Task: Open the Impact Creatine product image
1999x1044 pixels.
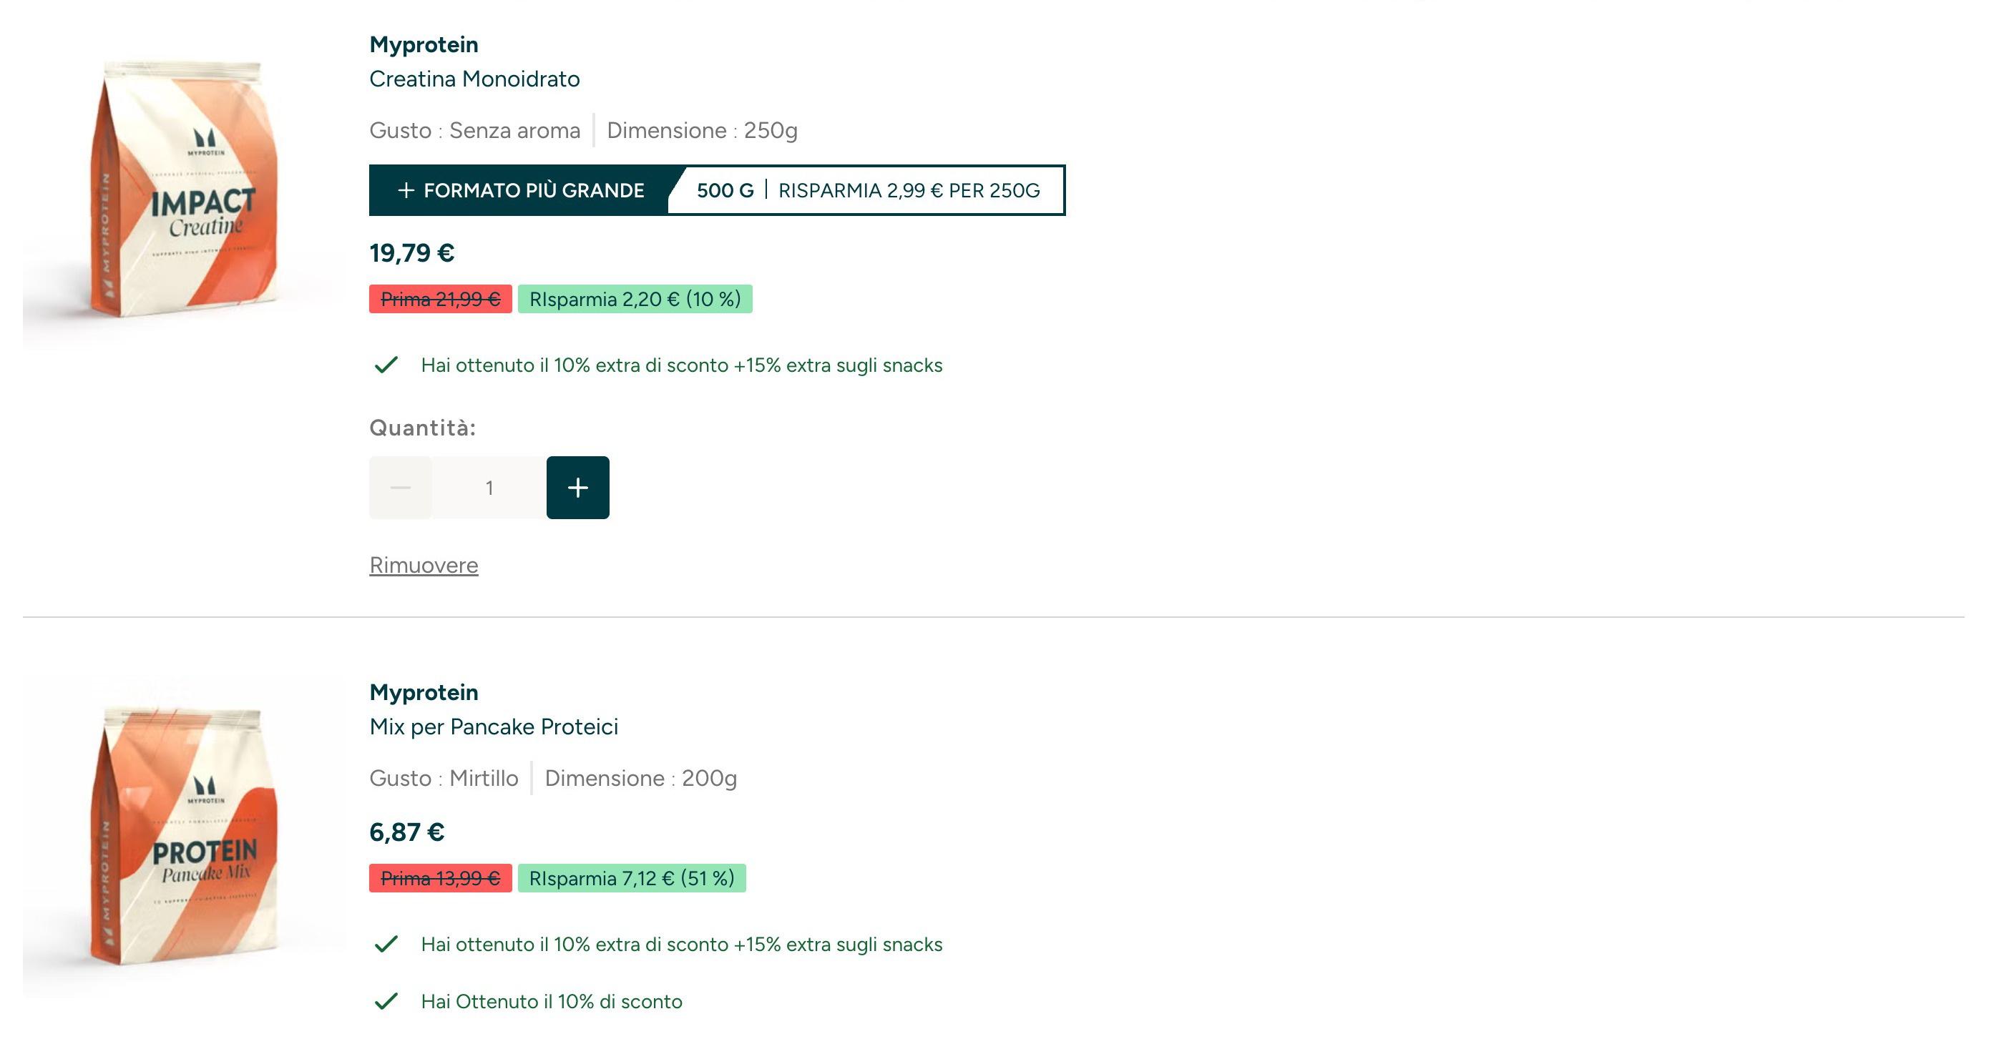Action: 184,190
